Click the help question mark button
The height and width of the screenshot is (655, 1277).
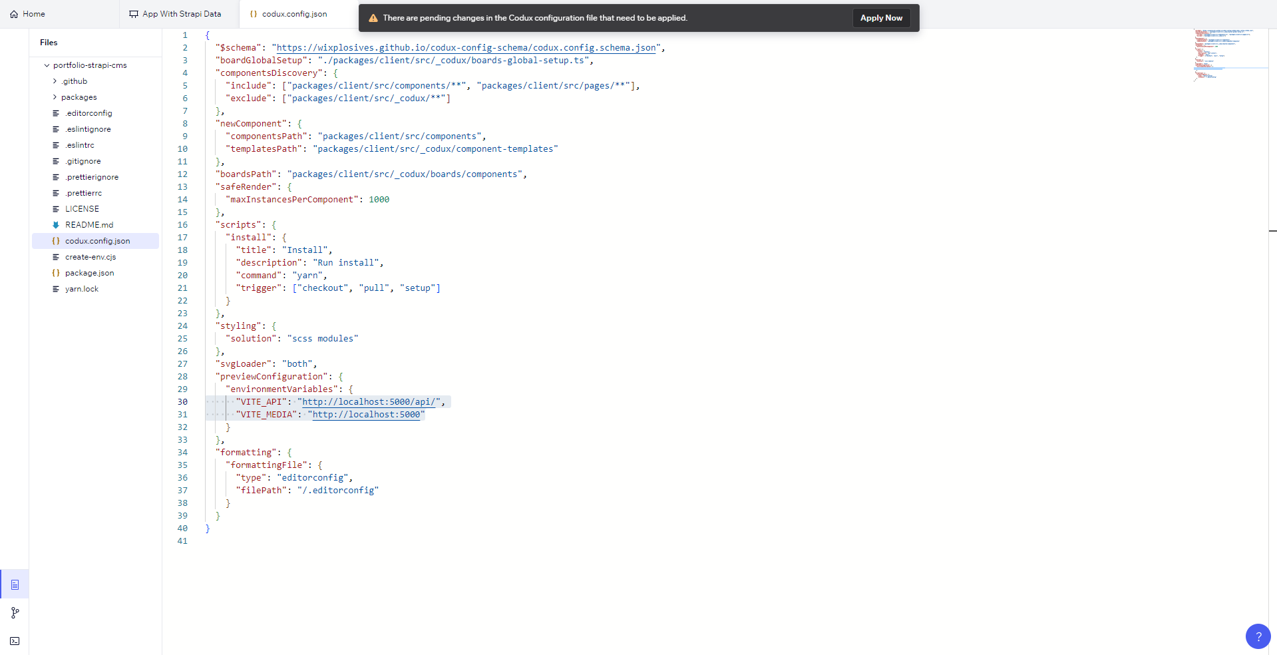[1258, 636]
